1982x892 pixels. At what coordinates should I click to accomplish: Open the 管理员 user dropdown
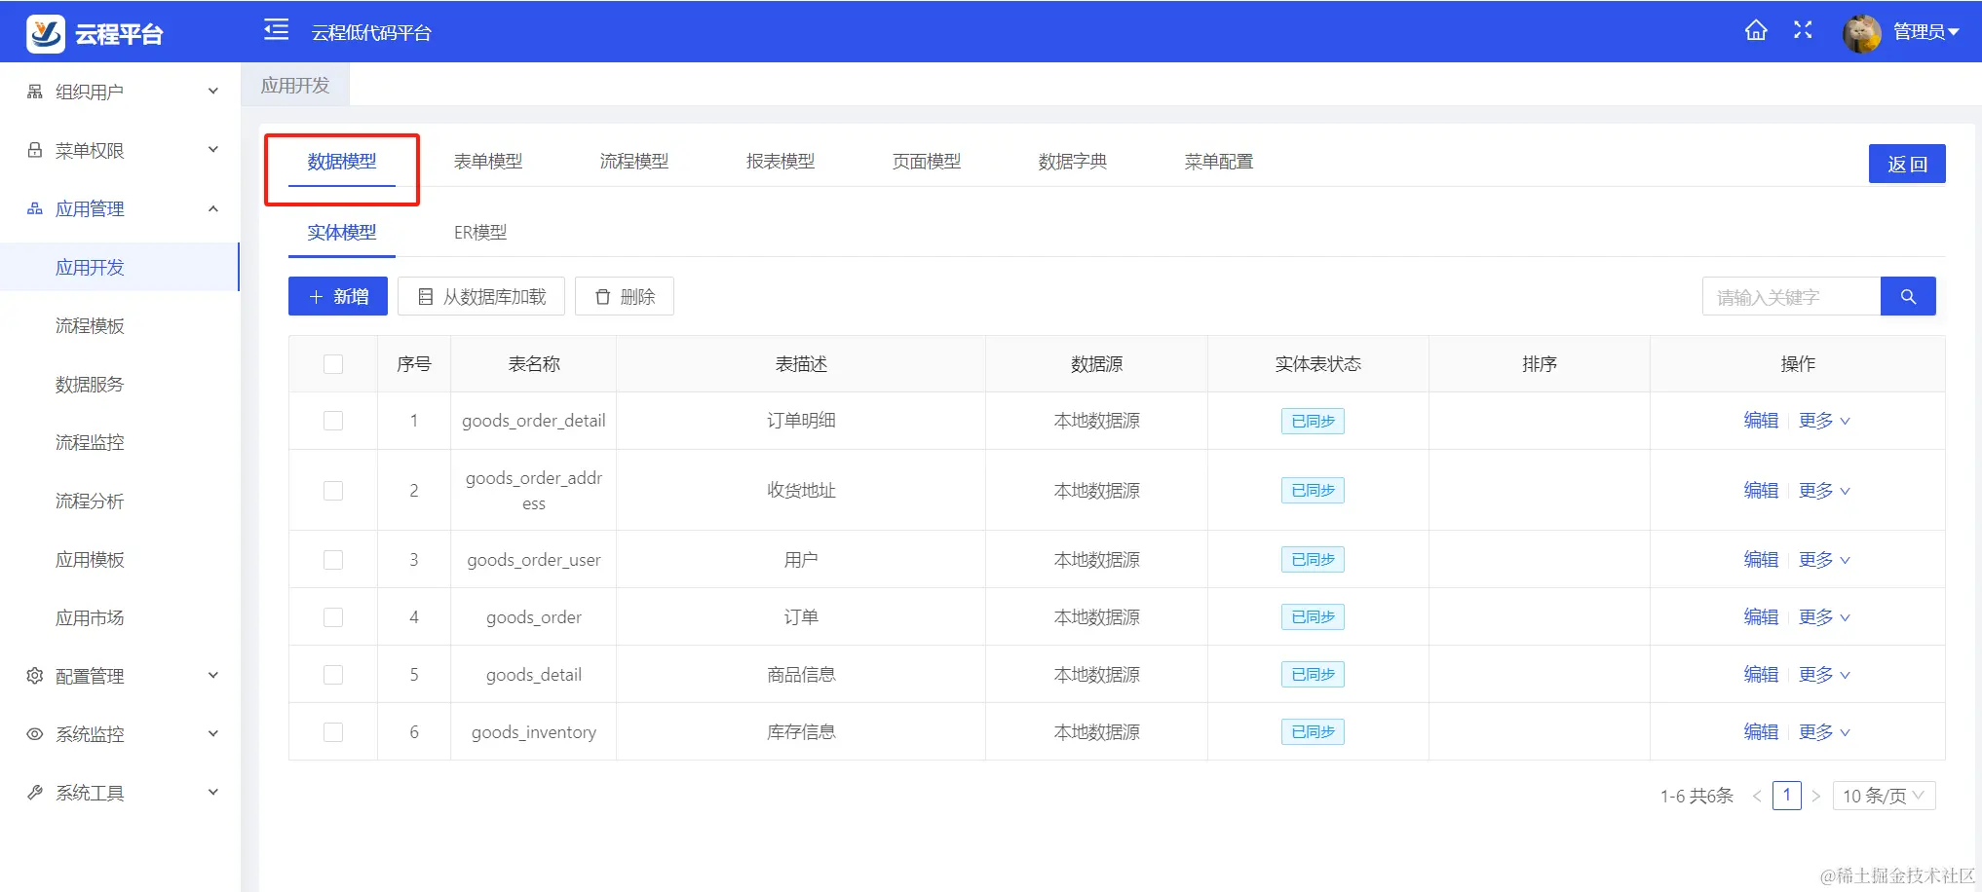click(x=1925, y=32)
